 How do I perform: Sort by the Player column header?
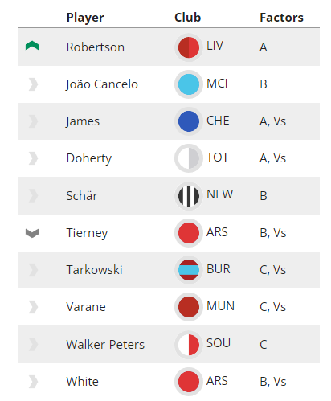coord(85,18)
